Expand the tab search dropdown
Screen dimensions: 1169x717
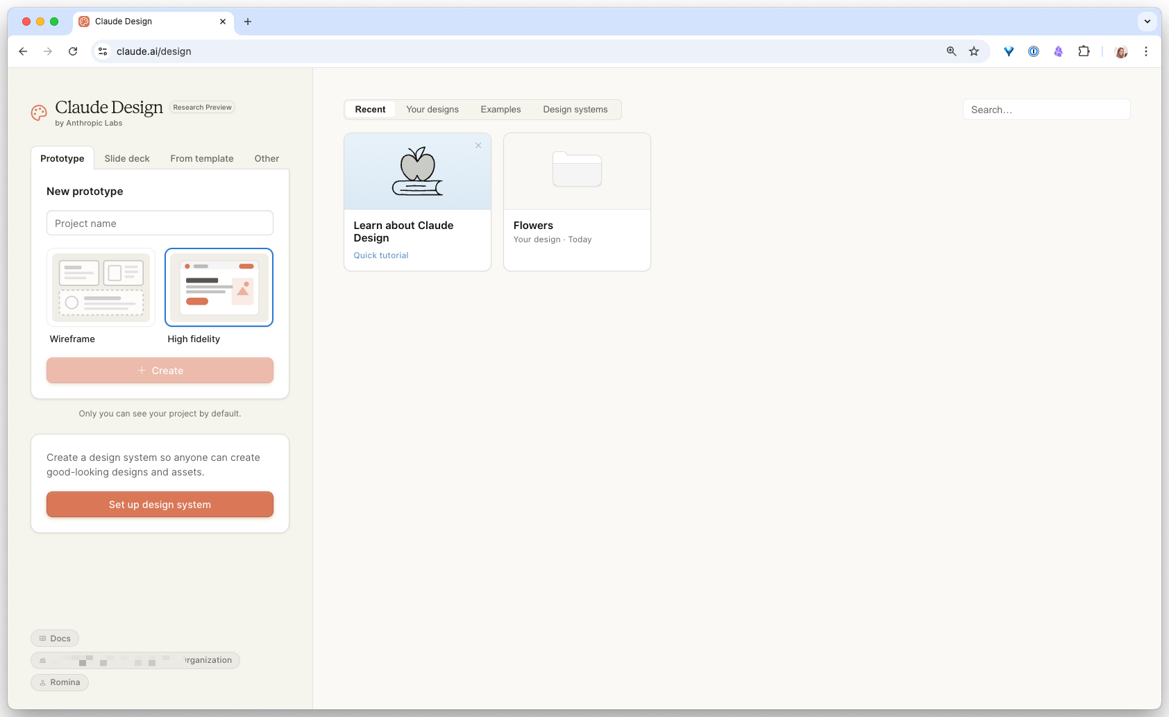1147,22
